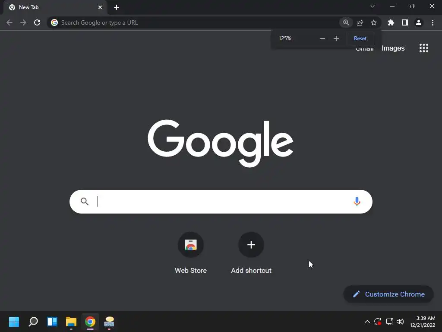Open File Explorer from taskbar
Image resolution: width=442 pixels, height=332 pixels.
[x=71, y=322]
